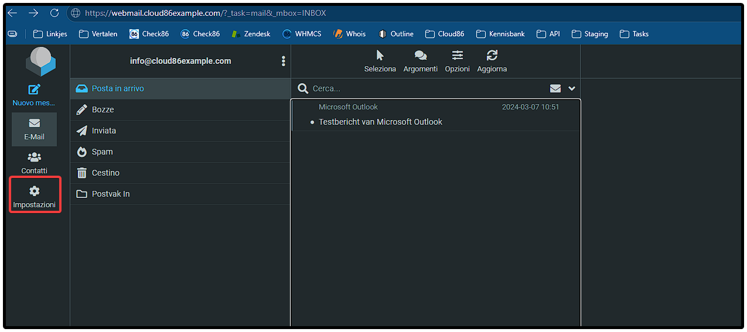
Task: Click sender name Microsoft Outlook
Action: (x=348, y=107)
